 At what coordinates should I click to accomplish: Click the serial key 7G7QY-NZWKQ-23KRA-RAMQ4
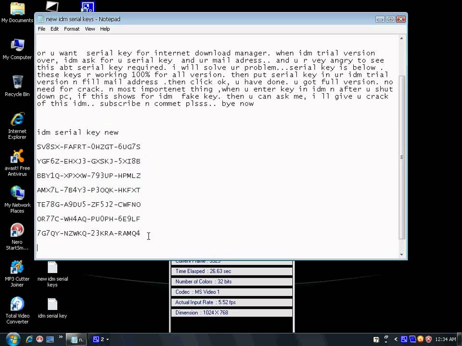(x=89, y=234)
